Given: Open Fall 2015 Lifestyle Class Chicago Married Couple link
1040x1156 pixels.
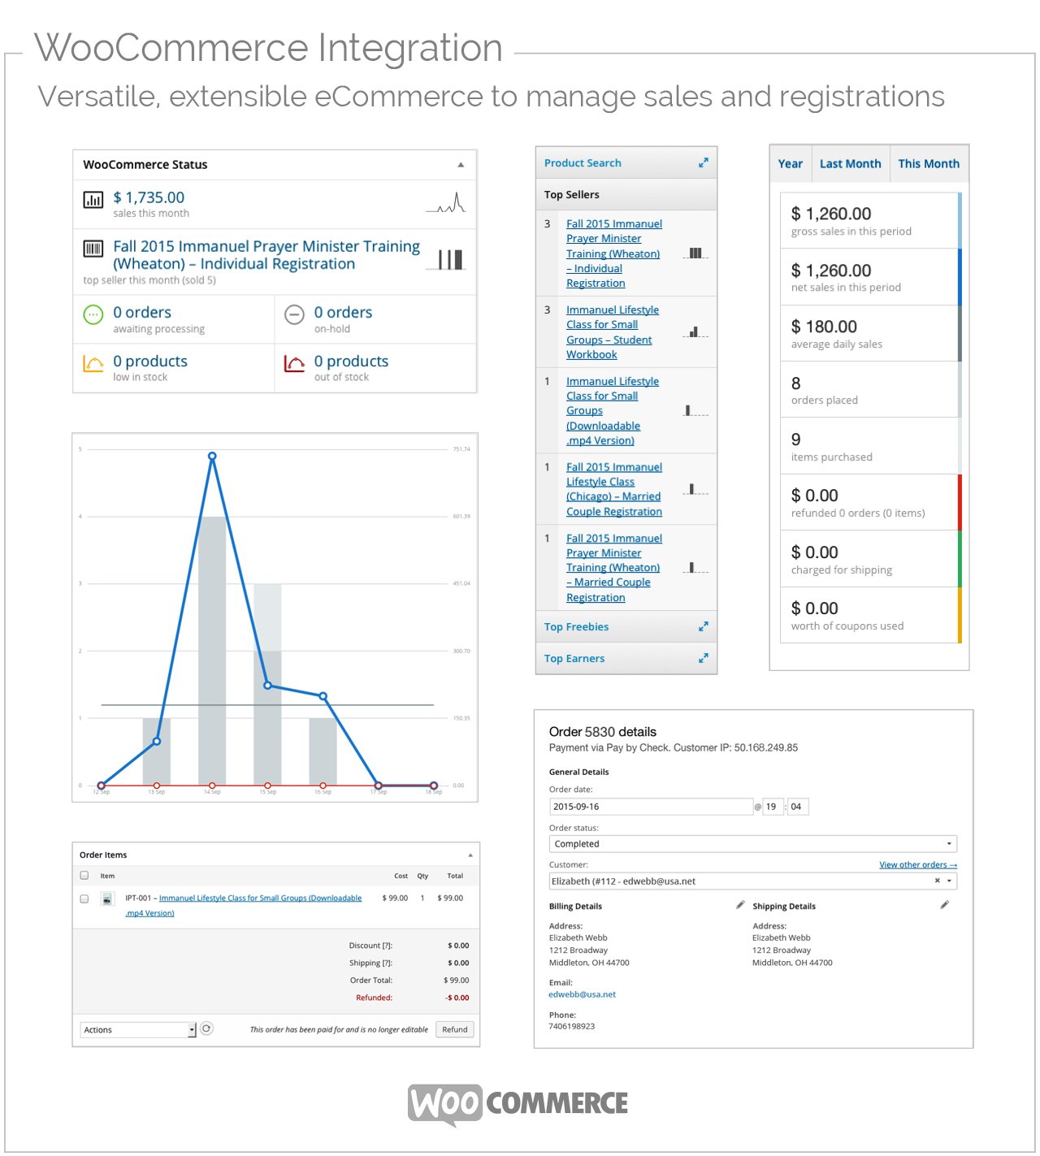Looking at the screenshot, I should pyautogui.click(x=614, y=489).
